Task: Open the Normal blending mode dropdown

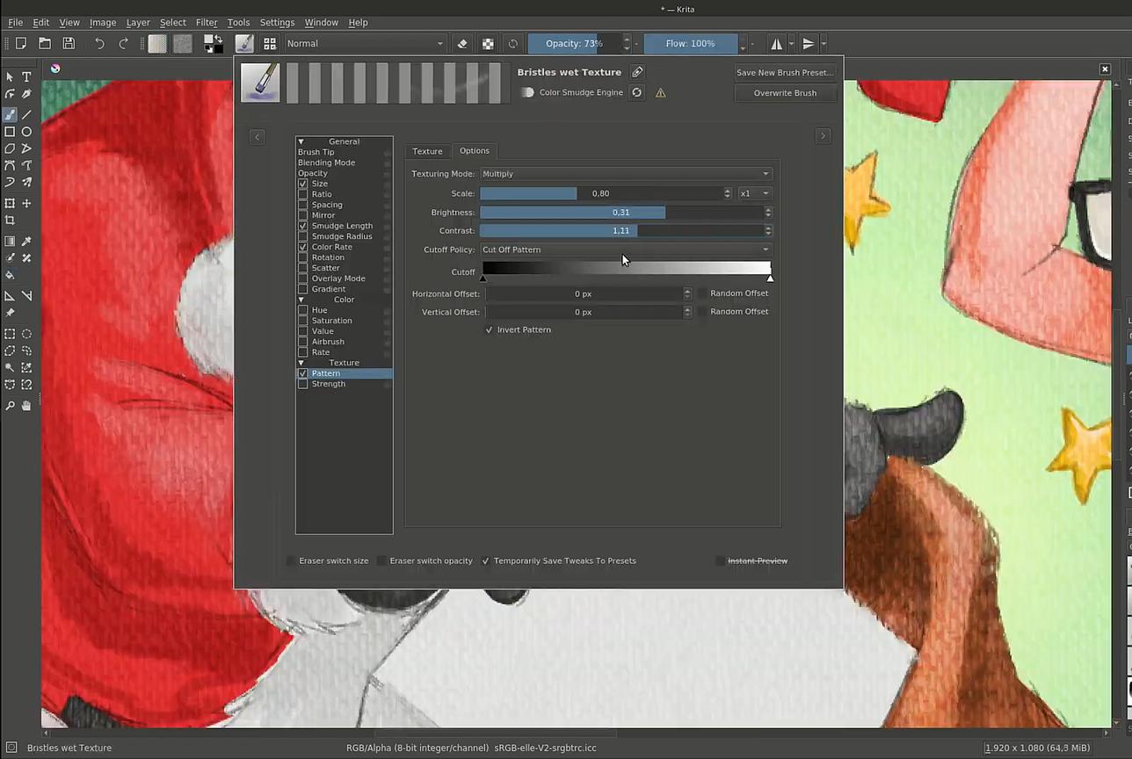Action: 364,43
